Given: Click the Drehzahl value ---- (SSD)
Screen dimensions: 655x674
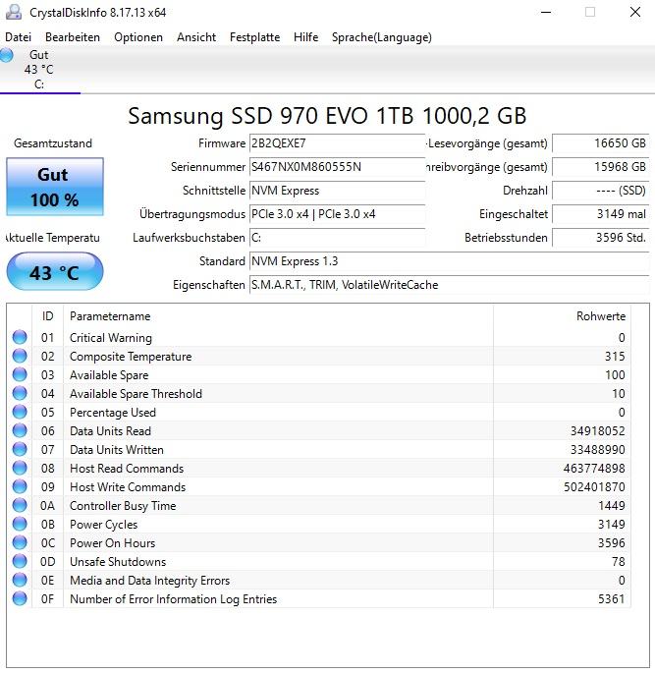Looking at the screenshot, I should click(x=600, y=191).
